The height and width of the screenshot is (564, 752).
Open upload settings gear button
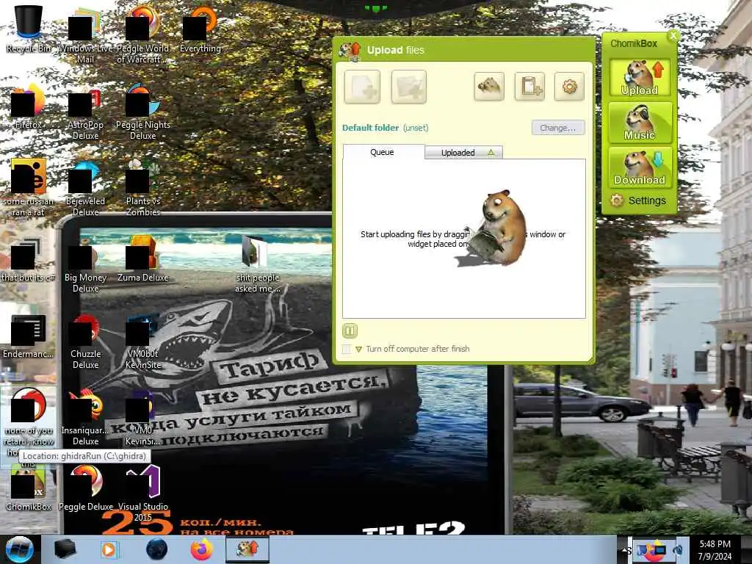569,87
